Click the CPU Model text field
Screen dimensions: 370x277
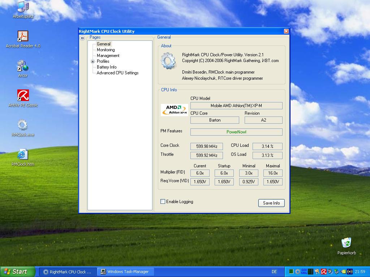point(236,106)
